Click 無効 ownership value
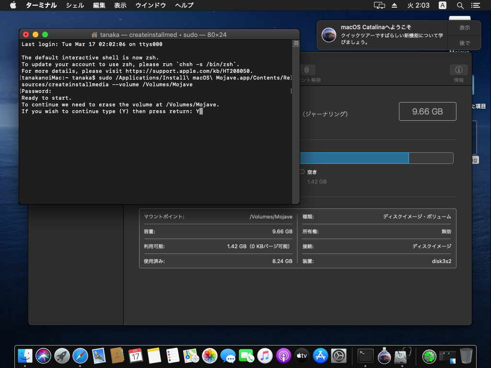 [x=446, y=231]
